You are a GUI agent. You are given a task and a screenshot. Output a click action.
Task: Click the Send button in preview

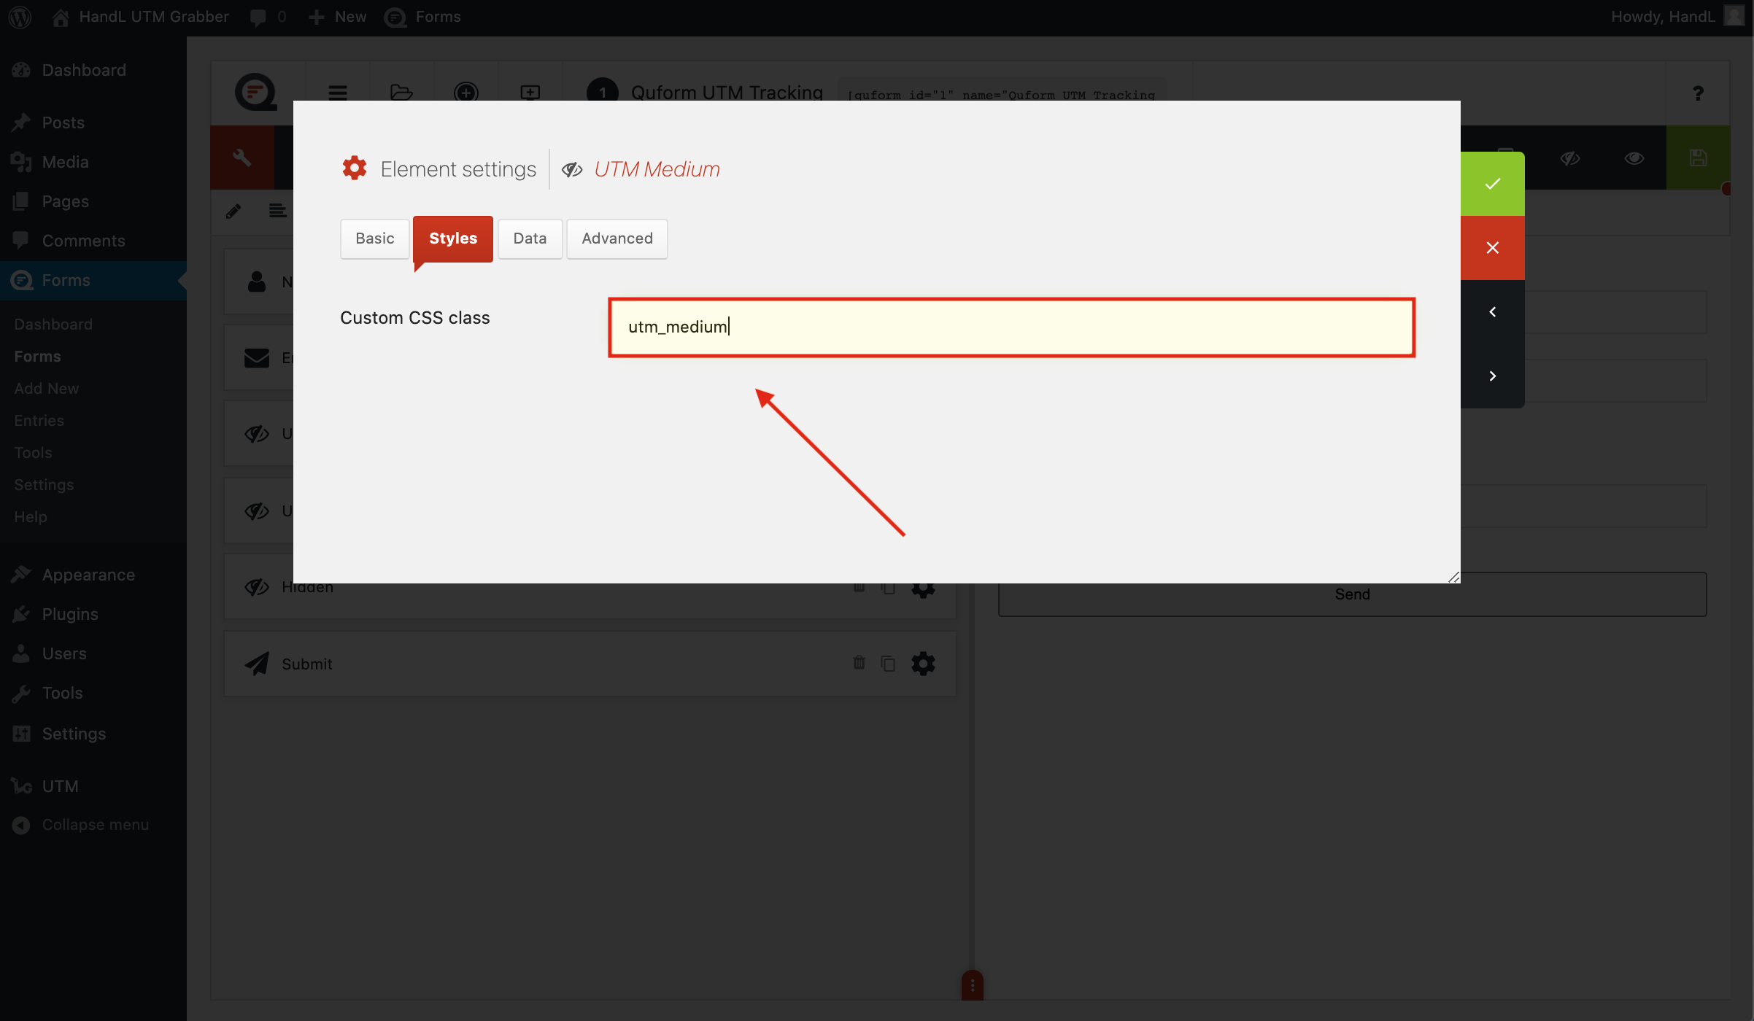point(1353,594)
